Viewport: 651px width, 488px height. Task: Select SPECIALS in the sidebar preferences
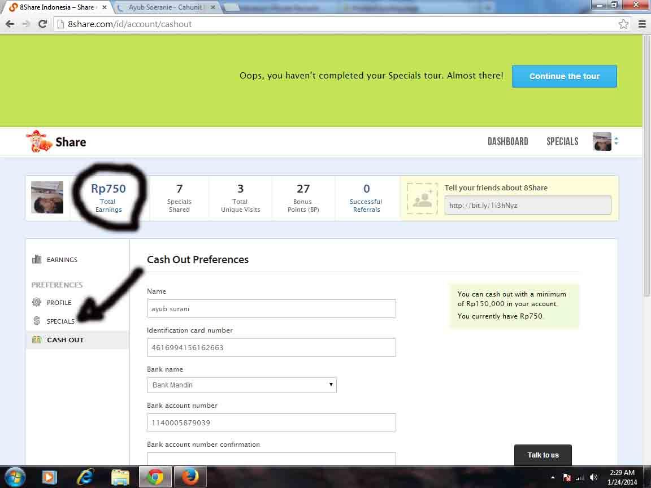pyautogui.click(x=60, y=321)
